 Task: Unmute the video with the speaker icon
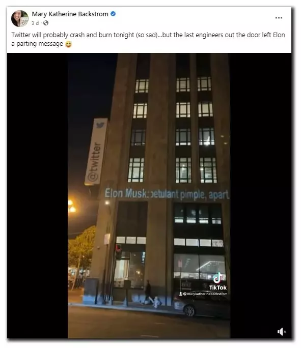pos(282,332)
